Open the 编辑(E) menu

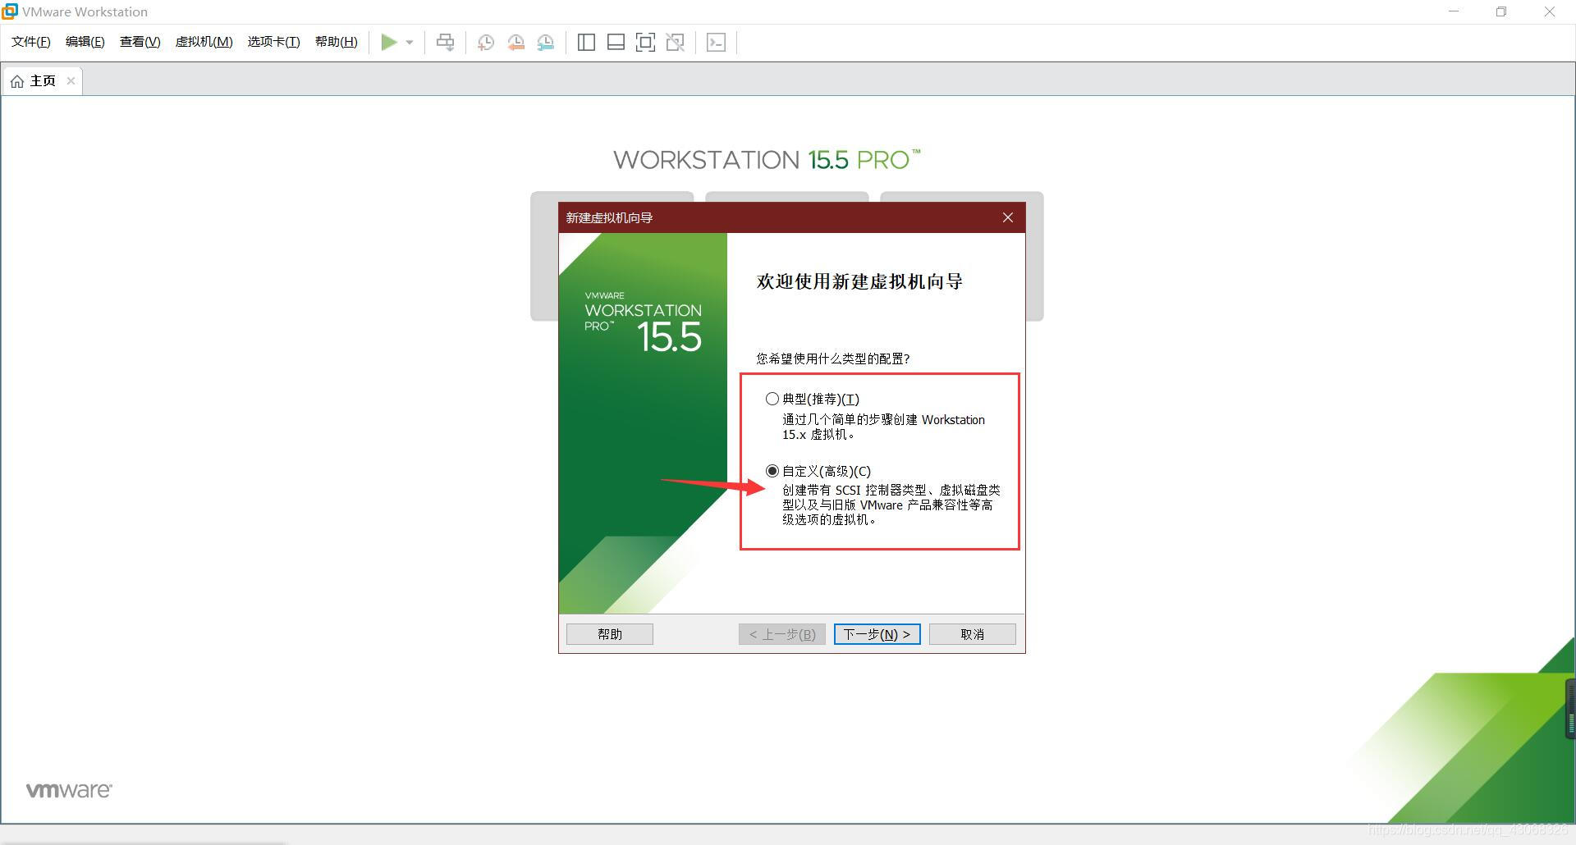click(x=85, y=42)
